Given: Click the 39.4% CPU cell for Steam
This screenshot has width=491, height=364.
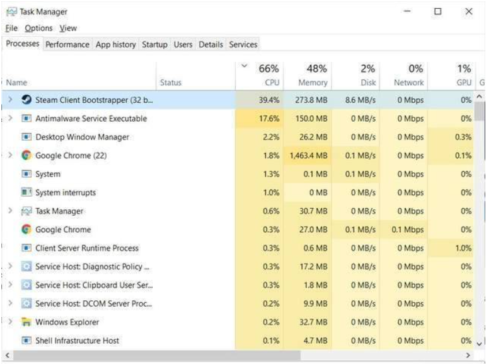Looking at the screenshot, I should coord(259,100).
